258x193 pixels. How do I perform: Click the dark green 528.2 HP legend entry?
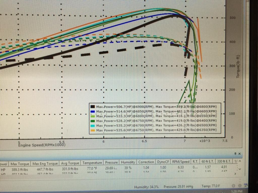tap(156, 121)
